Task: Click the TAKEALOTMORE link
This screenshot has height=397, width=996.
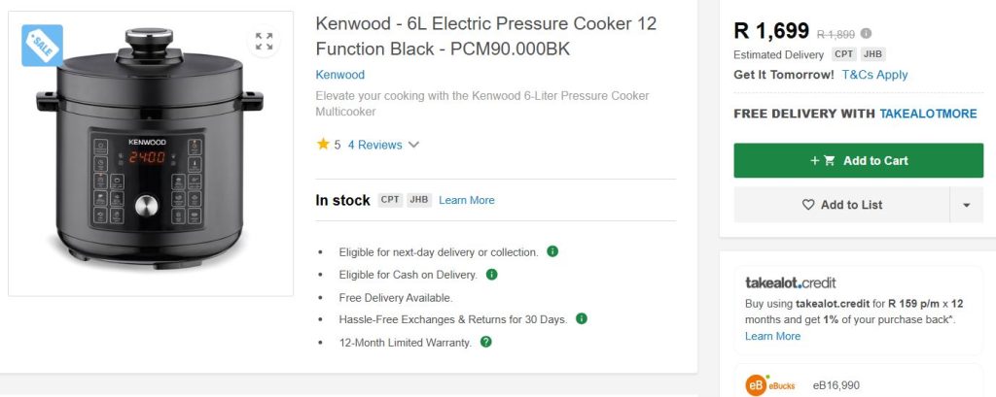Action: point(928,114)
